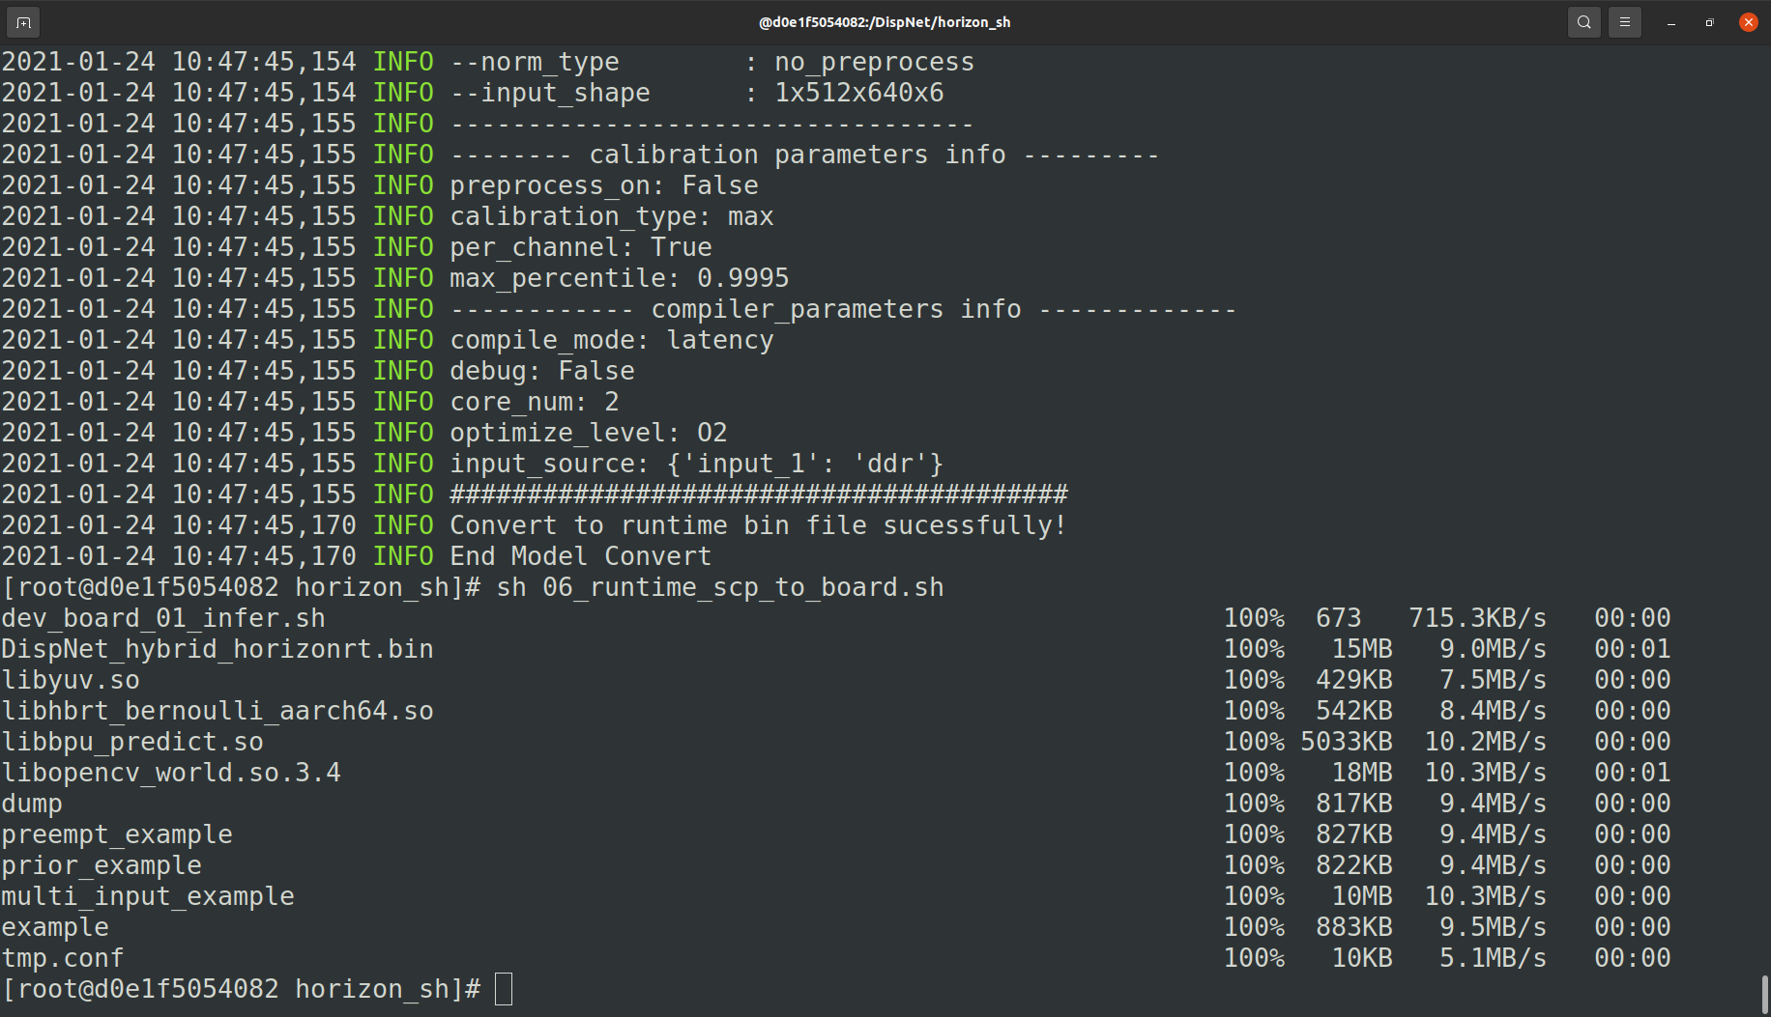Click the 'compile_mode: latency' log text
This screenshot has height=1017, width=1771.
tap(611, 340)
